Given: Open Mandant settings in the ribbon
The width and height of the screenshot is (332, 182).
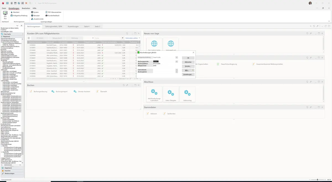Looking at the screenshot, I should click(x=15, y=12).
